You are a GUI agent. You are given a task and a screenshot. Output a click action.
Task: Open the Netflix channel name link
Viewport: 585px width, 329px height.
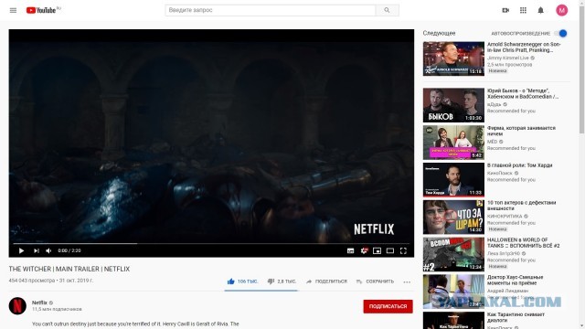click(x=39, y=302)
